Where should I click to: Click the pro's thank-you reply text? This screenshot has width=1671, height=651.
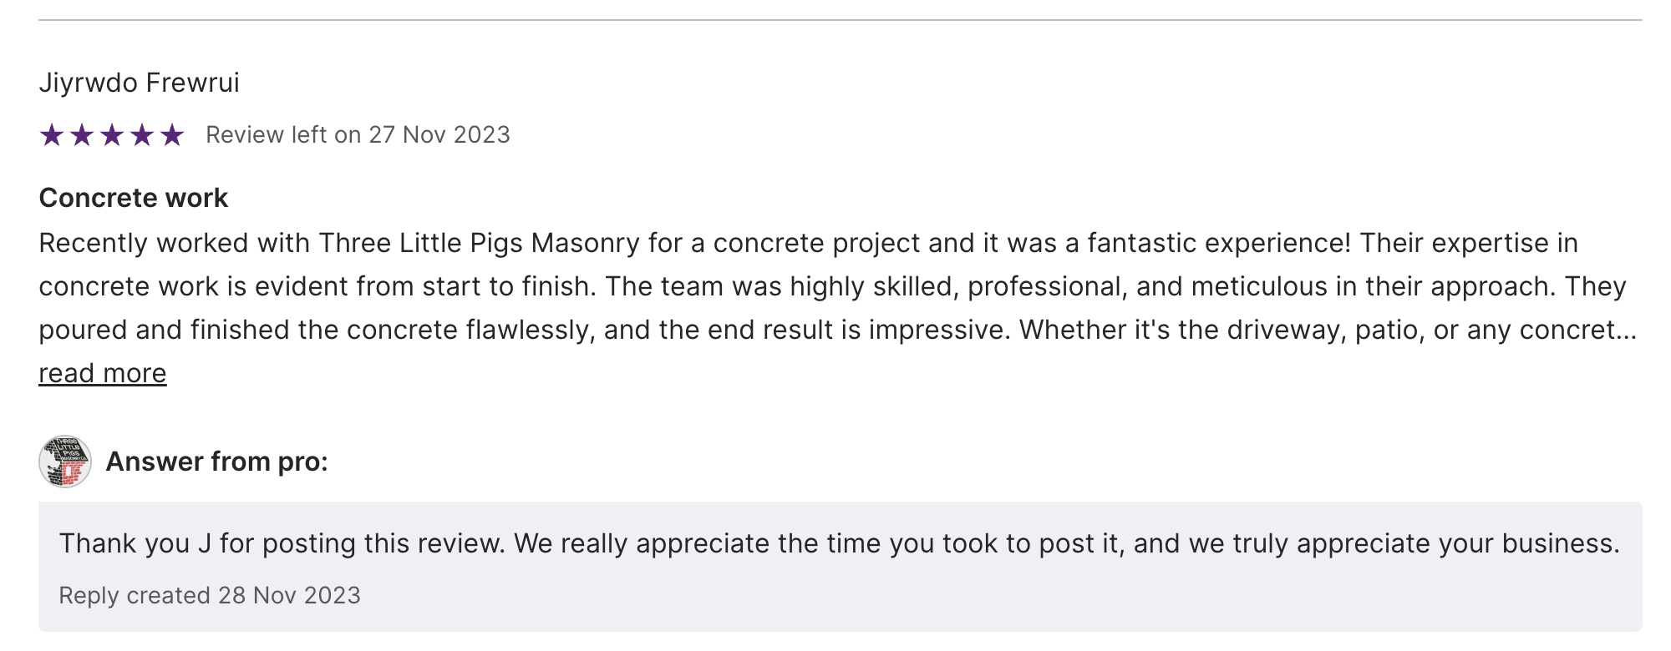click(x=839, y=543)
